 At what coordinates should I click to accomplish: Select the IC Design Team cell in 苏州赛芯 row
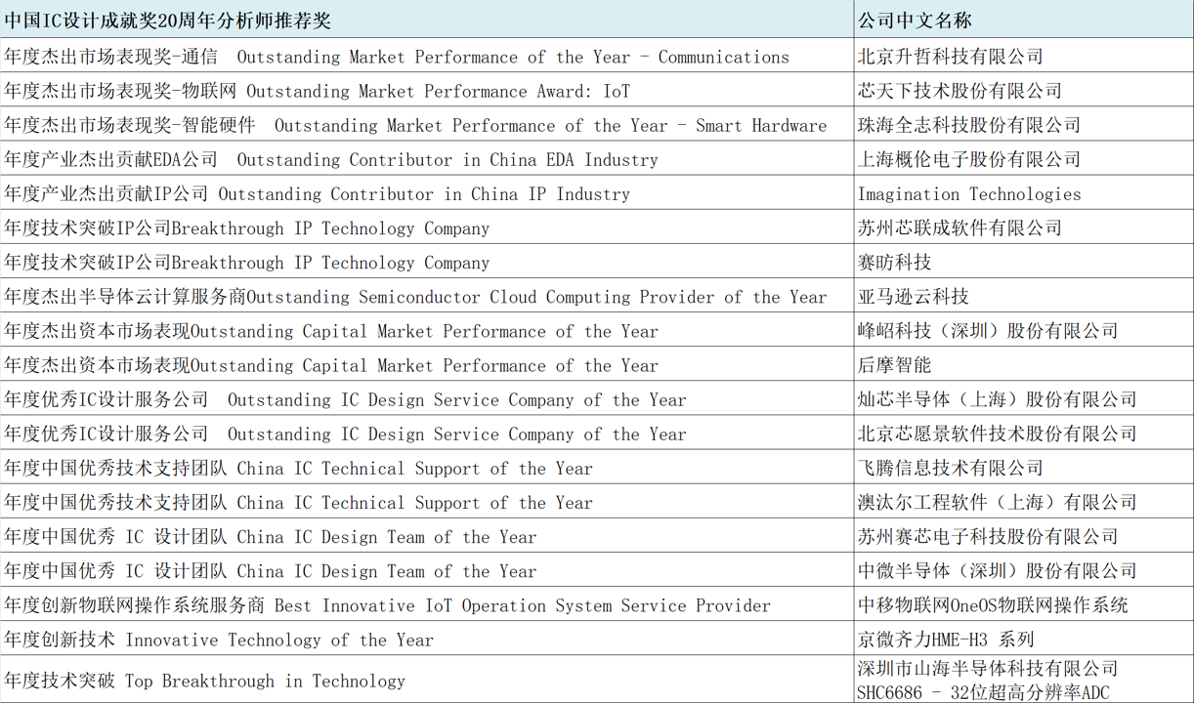click(427, 536)
